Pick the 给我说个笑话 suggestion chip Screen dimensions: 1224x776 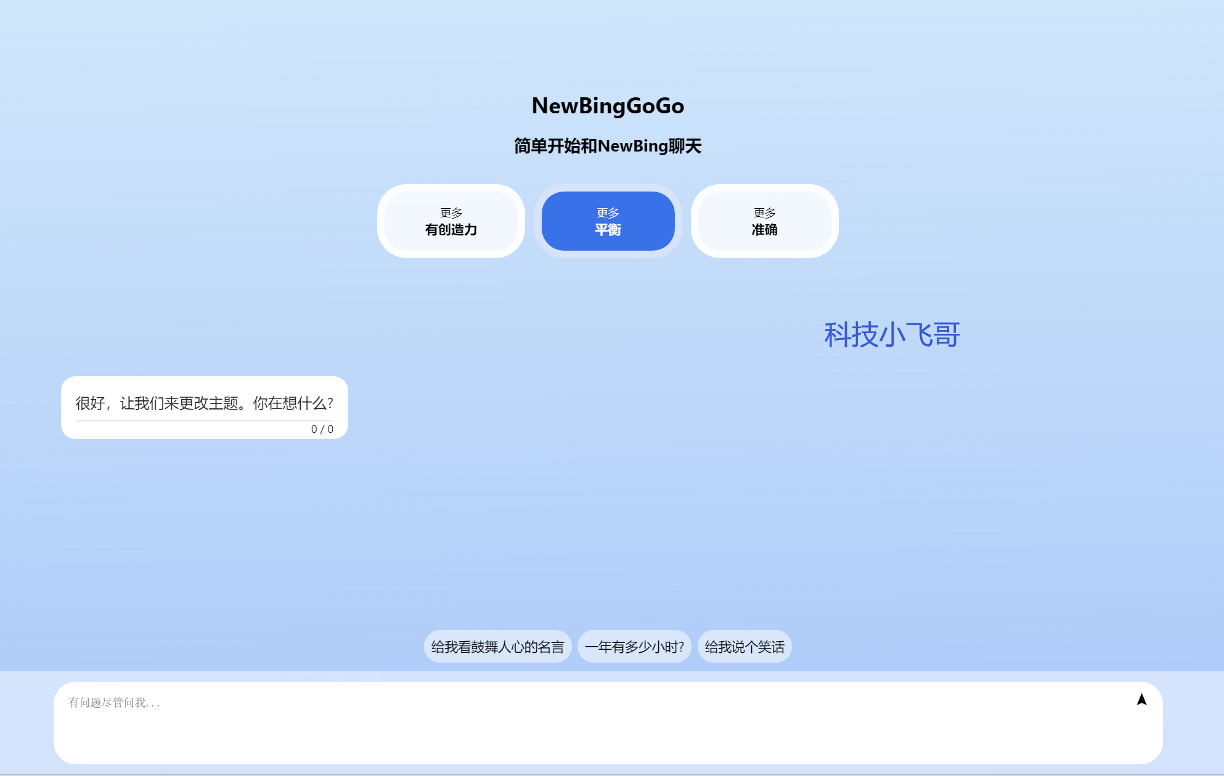[745, 647]
